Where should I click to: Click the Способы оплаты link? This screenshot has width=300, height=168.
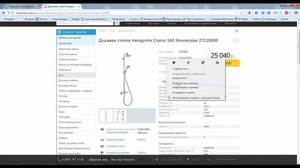pos(115,146)
